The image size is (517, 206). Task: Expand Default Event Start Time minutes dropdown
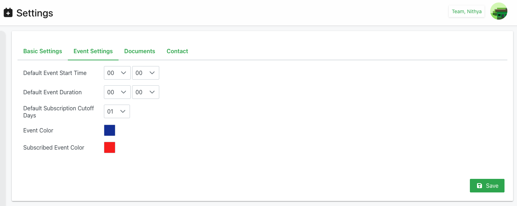[x=145, y=73]
